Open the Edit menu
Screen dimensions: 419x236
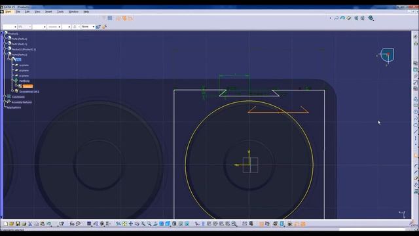click(27, 12)
